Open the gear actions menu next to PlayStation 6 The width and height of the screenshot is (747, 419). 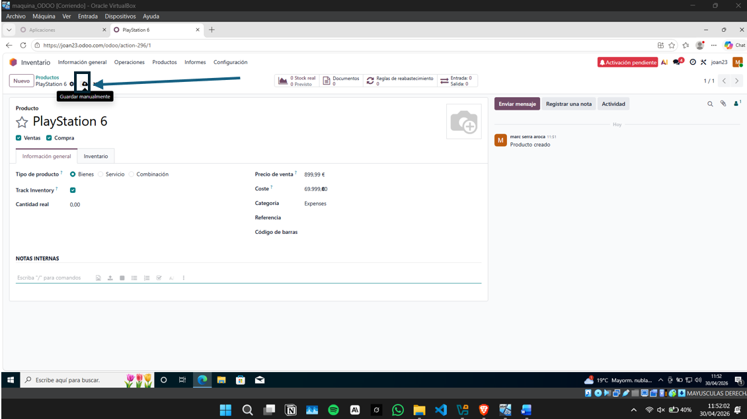(72, 85)
